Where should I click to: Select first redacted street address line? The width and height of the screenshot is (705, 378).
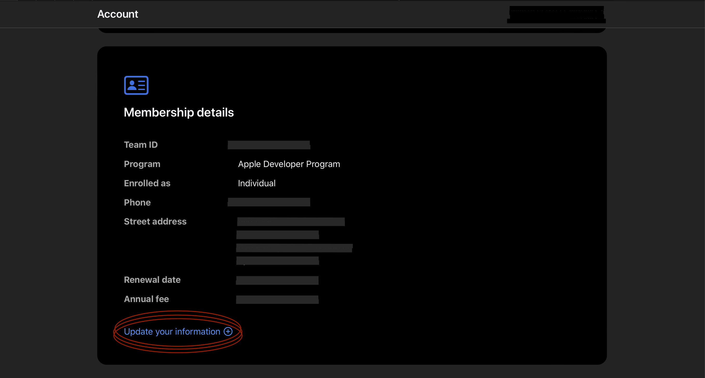[x=291, y=221]
